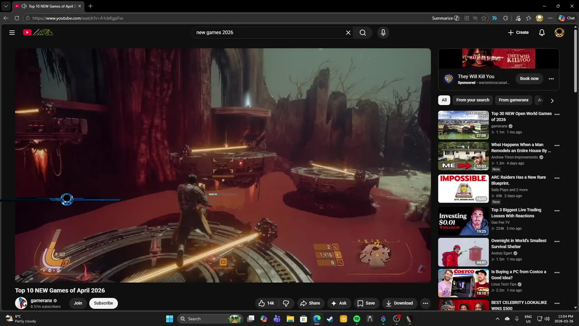The width and height of the screenshot is (579, 326).
Task: Open the gameranx channel avatar
Action: [x=21, y=303]
